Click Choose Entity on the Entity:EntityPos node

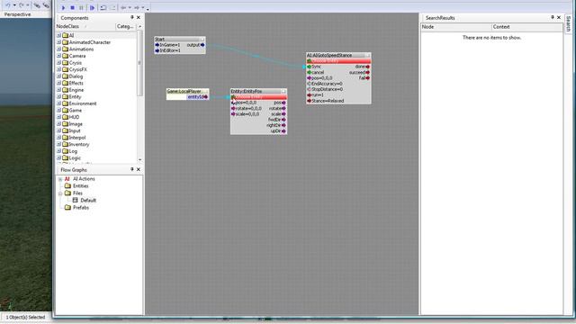tap(259, 97)
